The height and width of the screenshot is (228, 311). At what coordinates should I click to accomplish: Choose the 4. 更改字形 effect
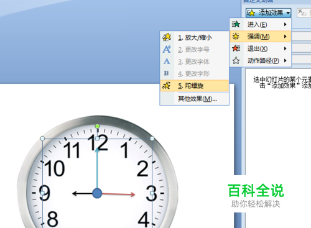(195, 73)
